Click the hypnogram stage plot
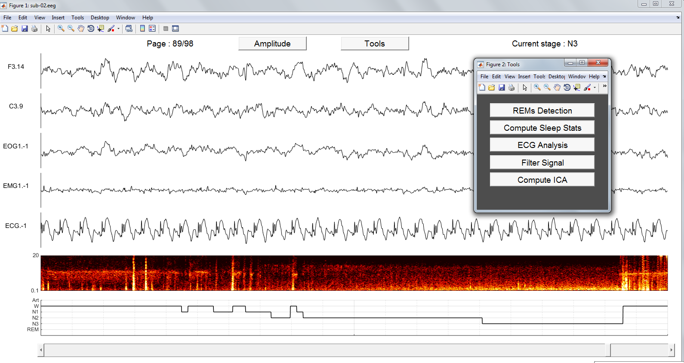 (354, 318)
